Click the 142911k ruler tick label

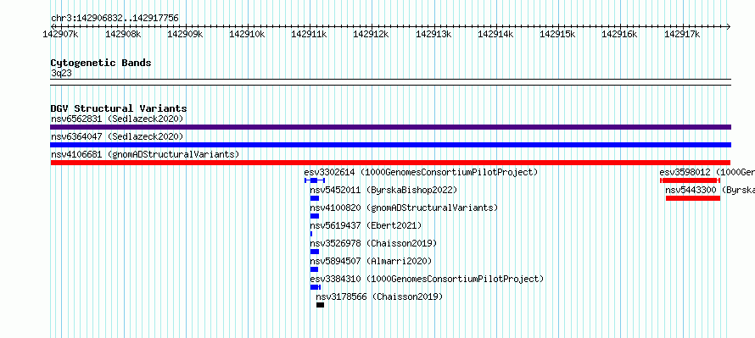click(309, 34)
